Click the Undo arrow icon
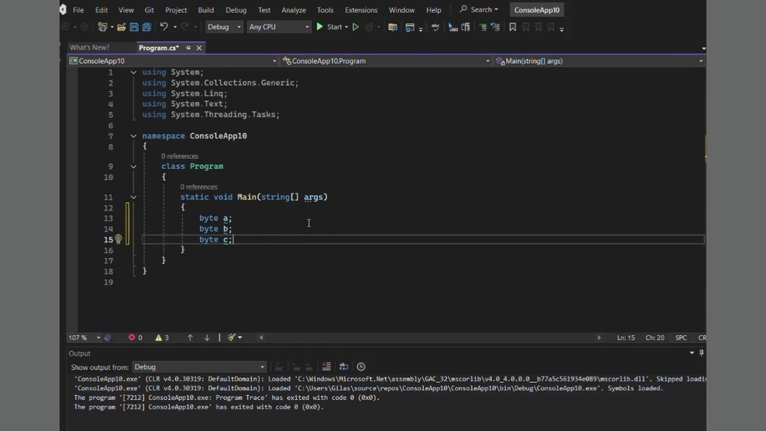The height and width of the screenshot is (431, 766). point(164,27)
